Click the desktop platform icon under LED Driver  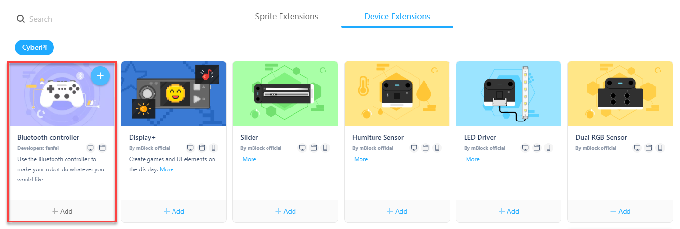tap(525, 148)
